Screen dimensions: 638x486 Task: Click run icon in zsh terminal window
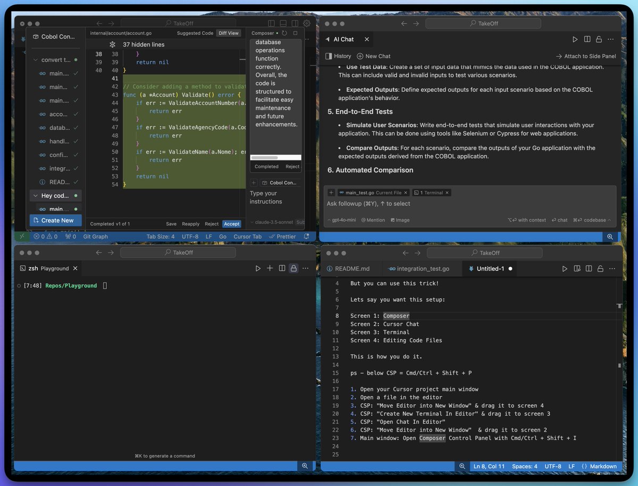click(258, 269)
